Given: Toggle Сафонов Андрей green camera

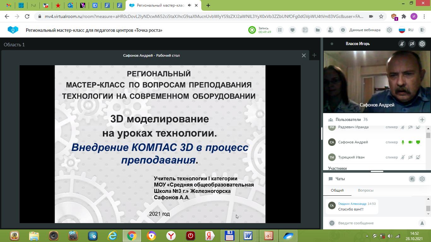Looking at the screenshot, I should [x=410, y=142].
